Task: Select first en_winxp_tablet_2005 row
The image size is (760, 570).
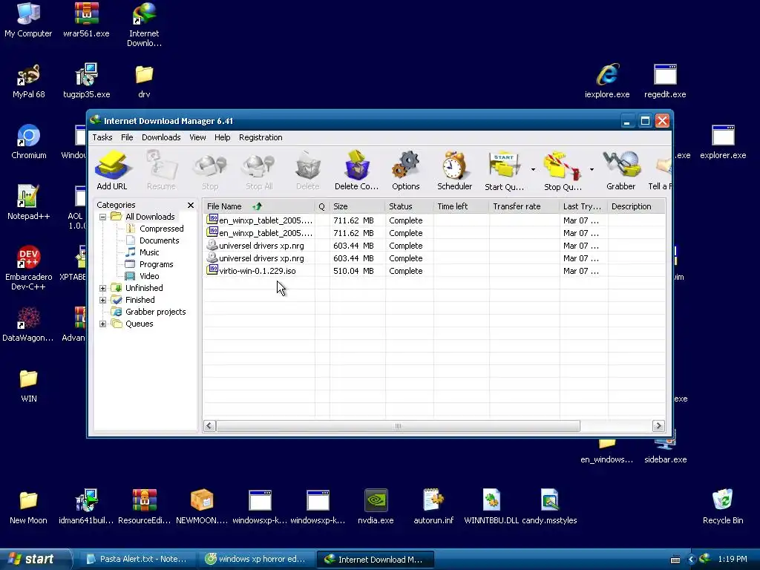Action: point(433,220)
